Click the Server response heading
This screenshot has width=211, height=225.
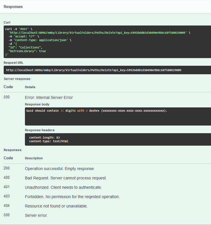tap(17, 79)
